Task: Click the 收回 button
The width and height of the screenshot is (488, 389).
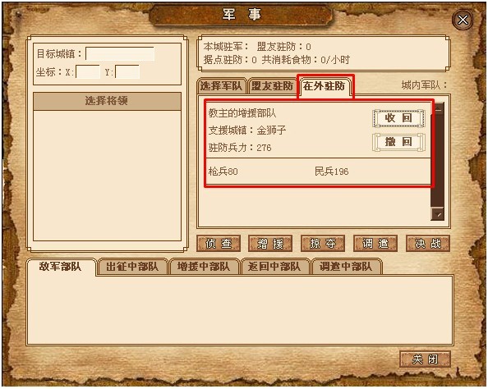Action: (x=398, y=118)
